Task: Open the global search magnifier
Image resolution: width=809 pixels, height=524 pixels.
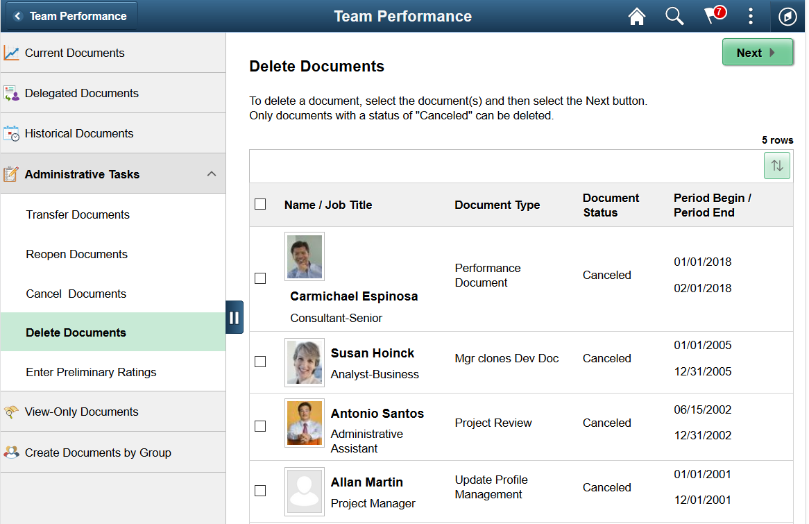Action: point(674,17)
